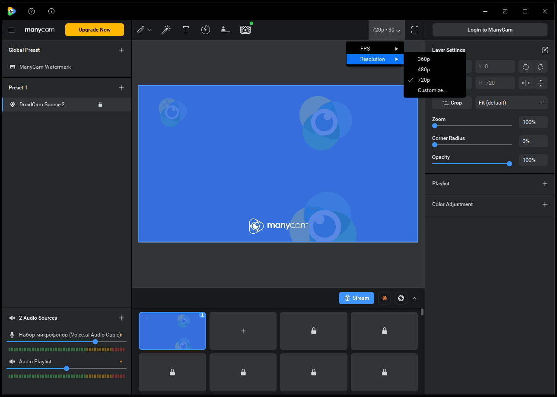Expand the Playlist section
Screen dimensions: 557x397
(x=544, y=184)
